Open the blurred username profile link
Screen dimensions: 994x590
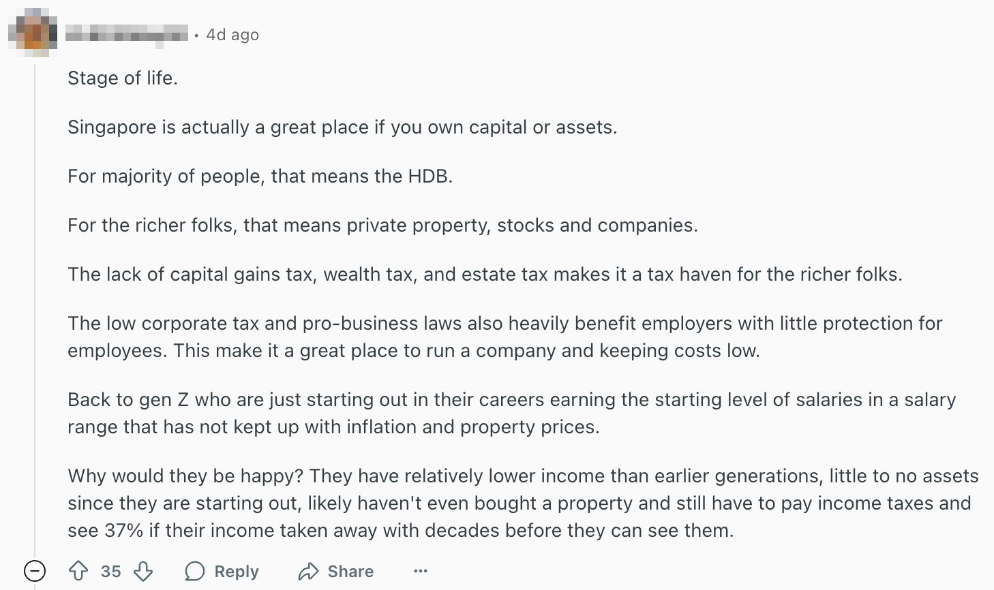pos(127,34)
